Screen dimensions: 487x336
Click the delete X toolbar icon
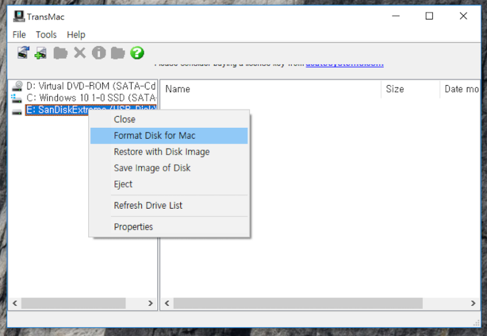80,53
